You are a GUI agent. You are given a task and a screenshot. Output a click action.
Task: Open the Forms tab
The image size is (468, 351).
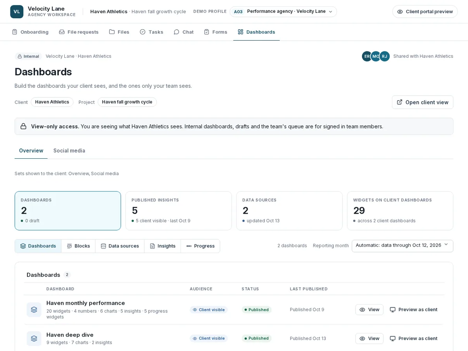(x=215, y=32)
